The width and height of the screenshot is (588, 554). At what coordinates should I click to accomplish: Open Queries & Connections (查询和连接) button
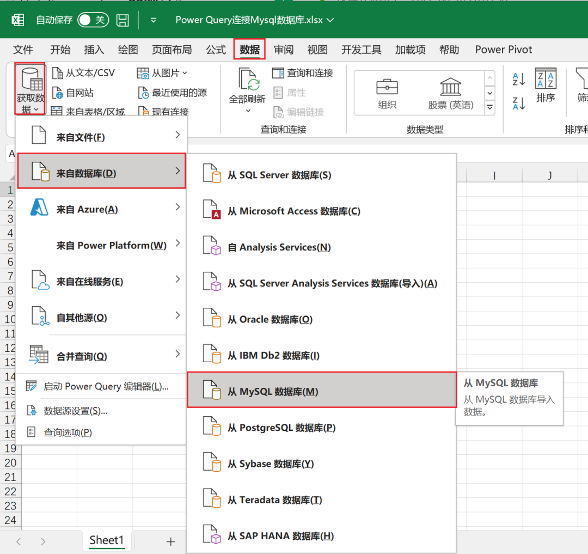coord(303,73)
